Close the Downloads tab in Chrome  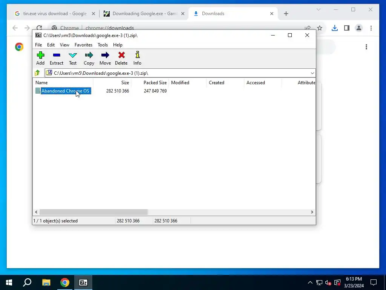click(272, 14)
